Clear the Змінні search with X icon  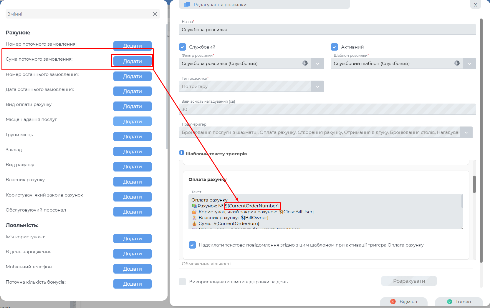pyautogui.click(x=155, y=14)
